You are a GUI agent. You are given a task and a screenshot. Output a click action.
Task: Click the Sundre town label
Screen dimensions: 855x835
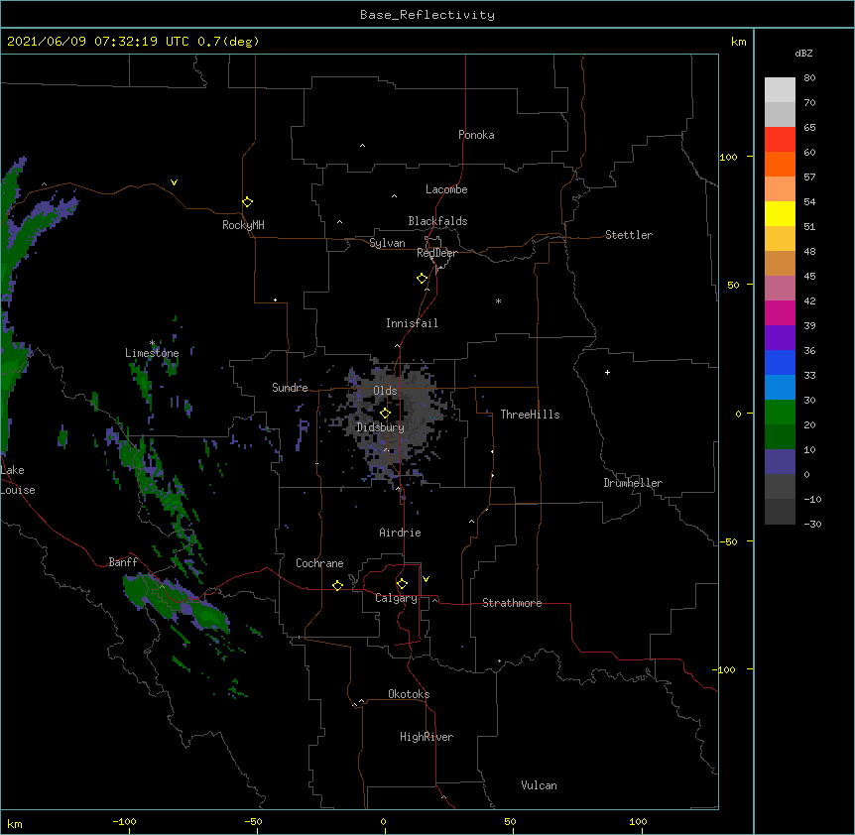pyautogui.click(x=290, y=388)
